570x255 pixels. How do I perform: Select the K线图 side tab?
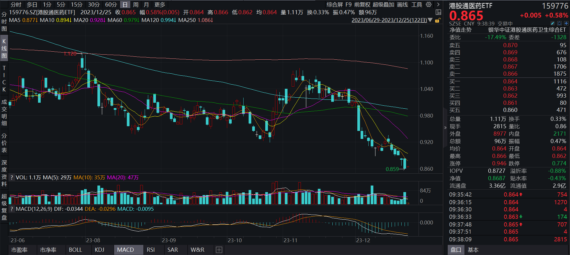[x=4, y=48]
